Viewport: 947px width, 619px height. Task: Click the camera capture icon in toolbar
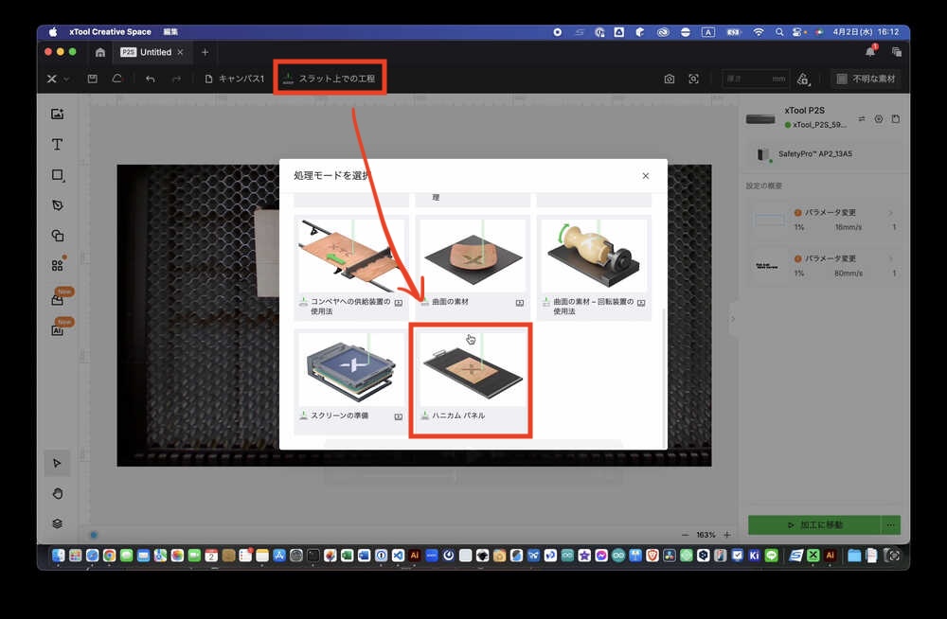click(x=670, y=79)
